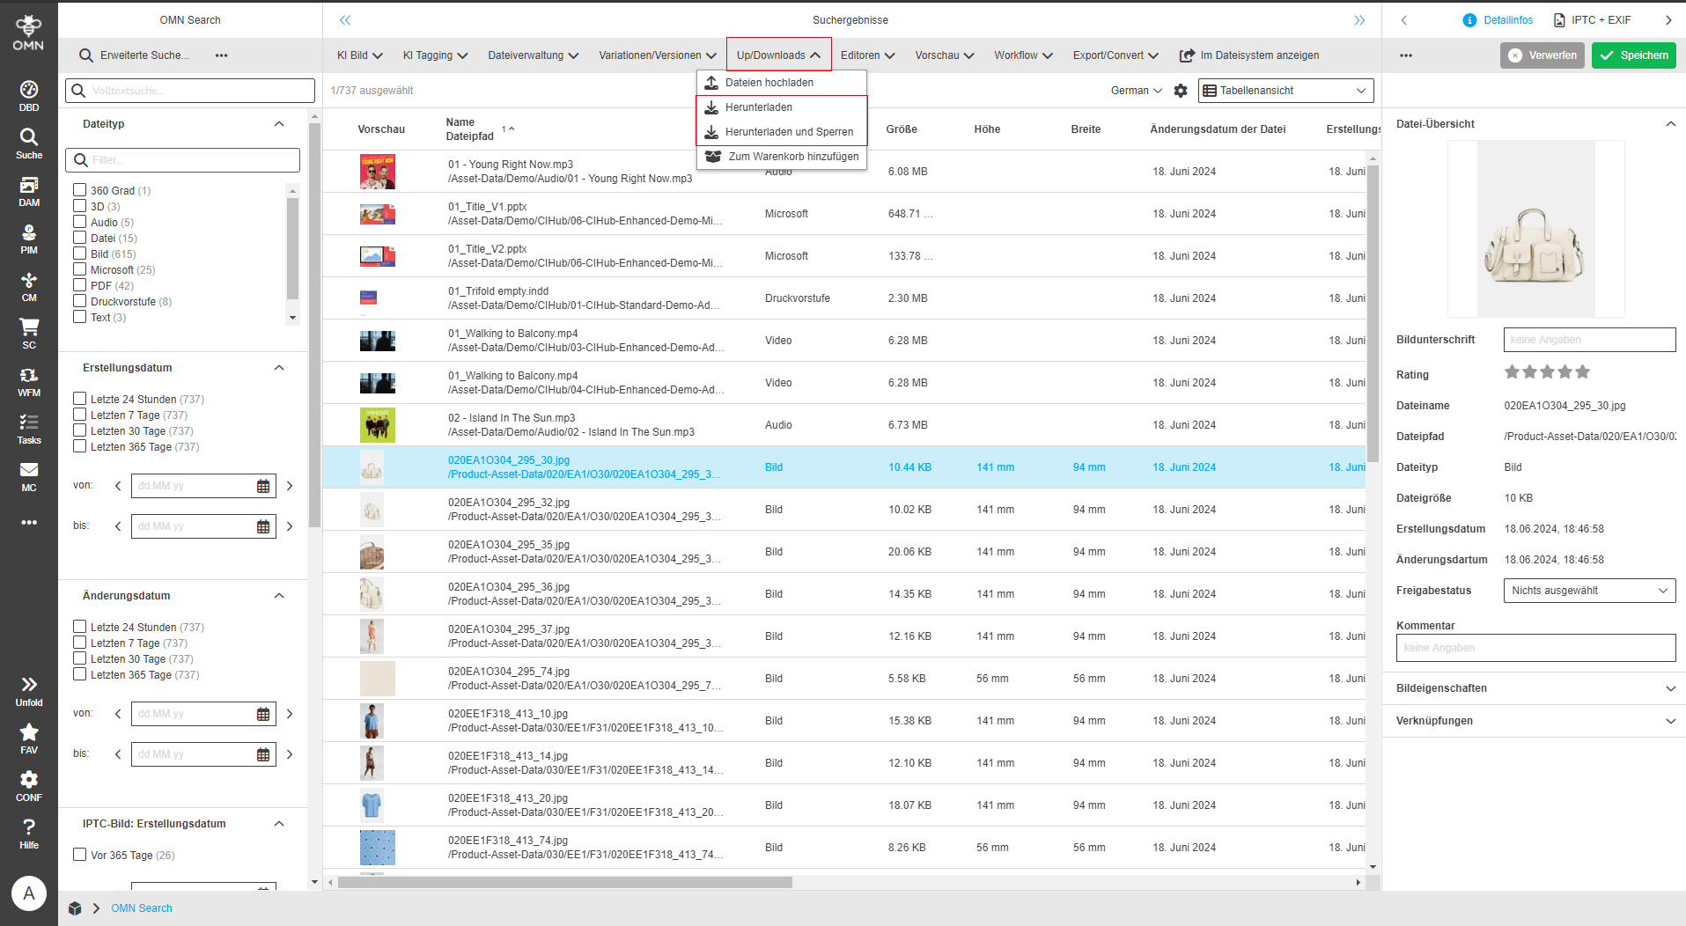Image resolution: width=1686 pixels, height=926 pixels.
Task: Tick Letzten 7 Tage under Erstellungsdatum
Action: [80, 415]
